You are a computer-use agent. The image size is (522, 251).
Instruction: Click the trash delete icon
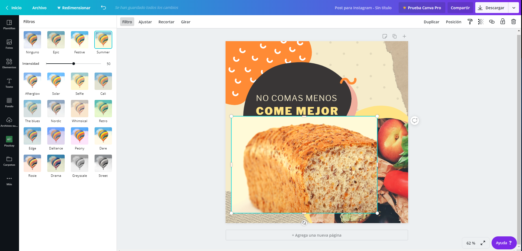click(513, 22)
